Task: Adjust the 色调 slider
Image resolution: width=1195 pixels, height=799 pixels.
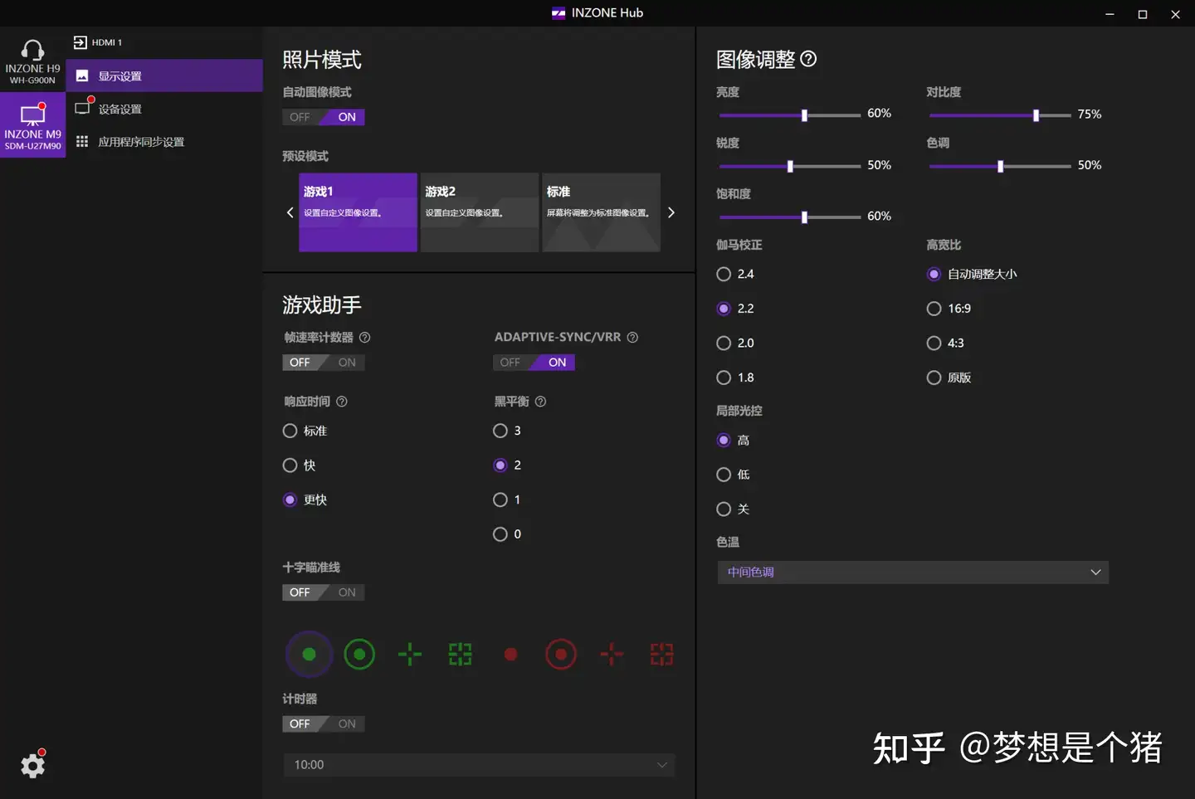Action: pyautogui.click(x=1000, y=166)
